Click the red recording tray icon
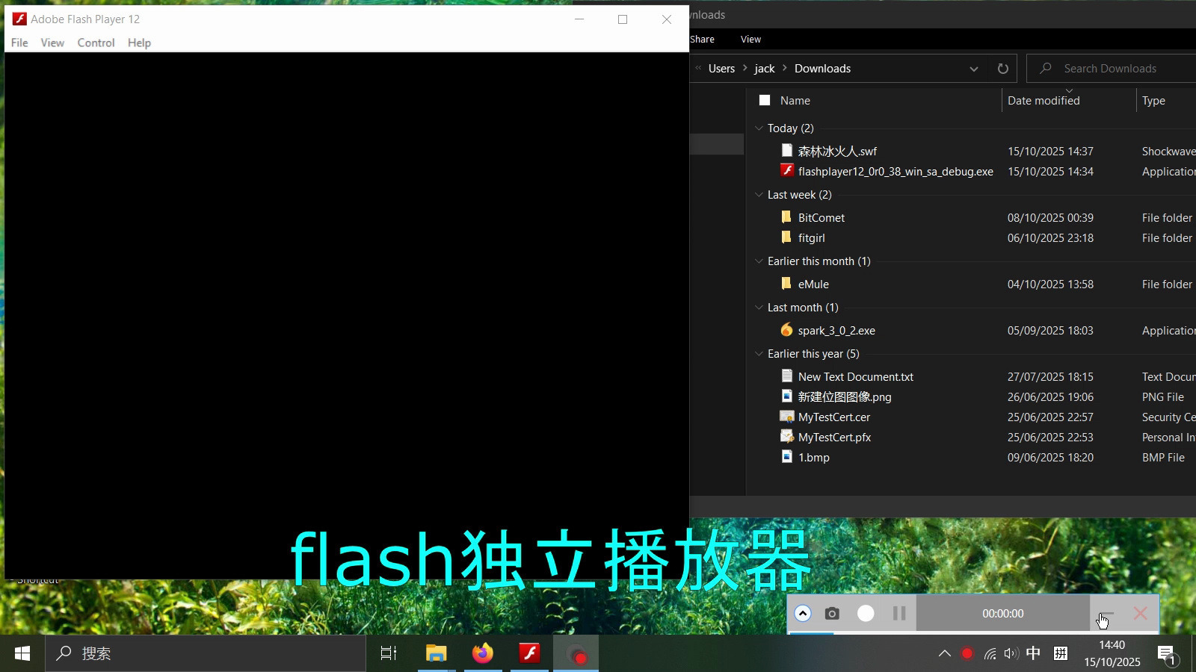The width and height of the screenshot is (1196, 672). click(967, 653)
